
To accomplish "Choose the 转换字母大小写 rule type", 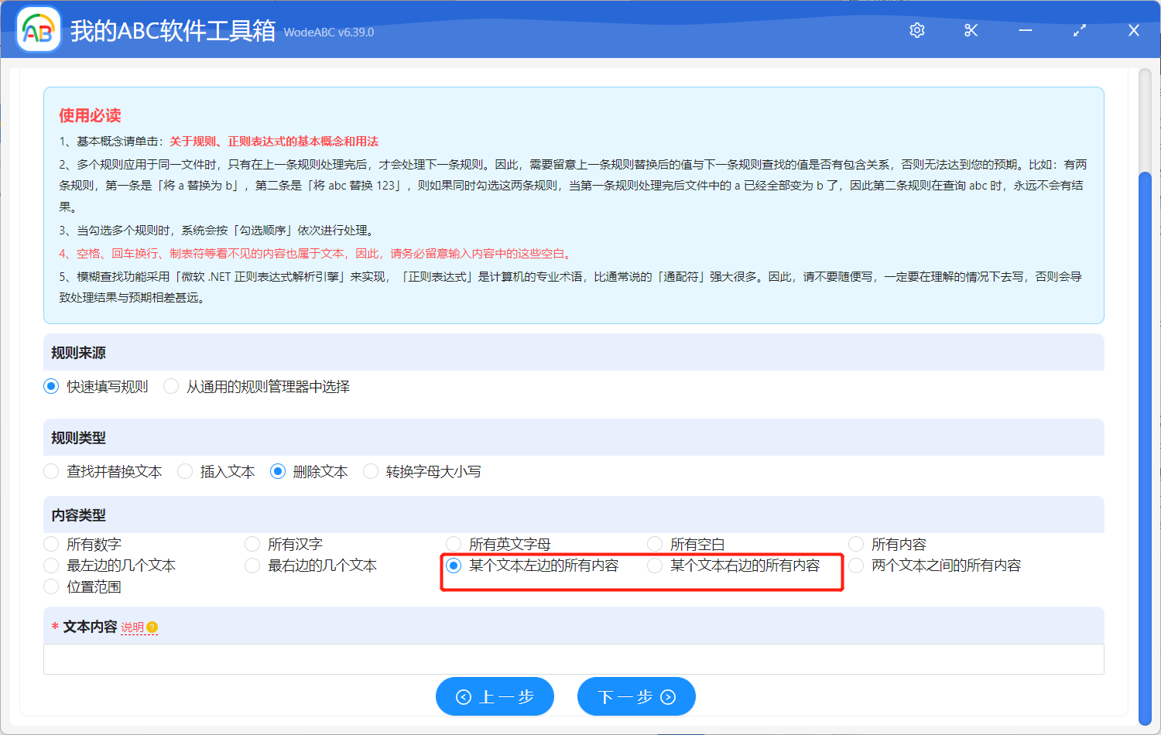I will tap(371, 472).
